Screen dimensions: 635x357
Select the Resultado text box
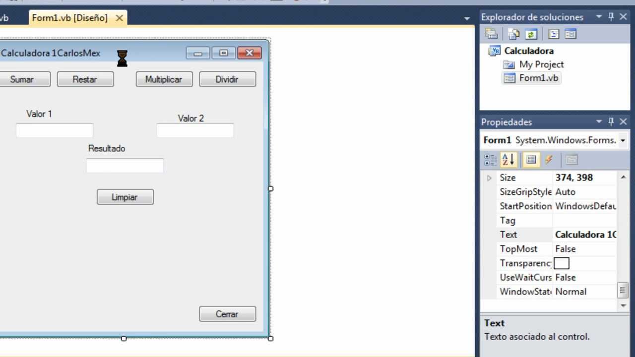click(125, 166)
